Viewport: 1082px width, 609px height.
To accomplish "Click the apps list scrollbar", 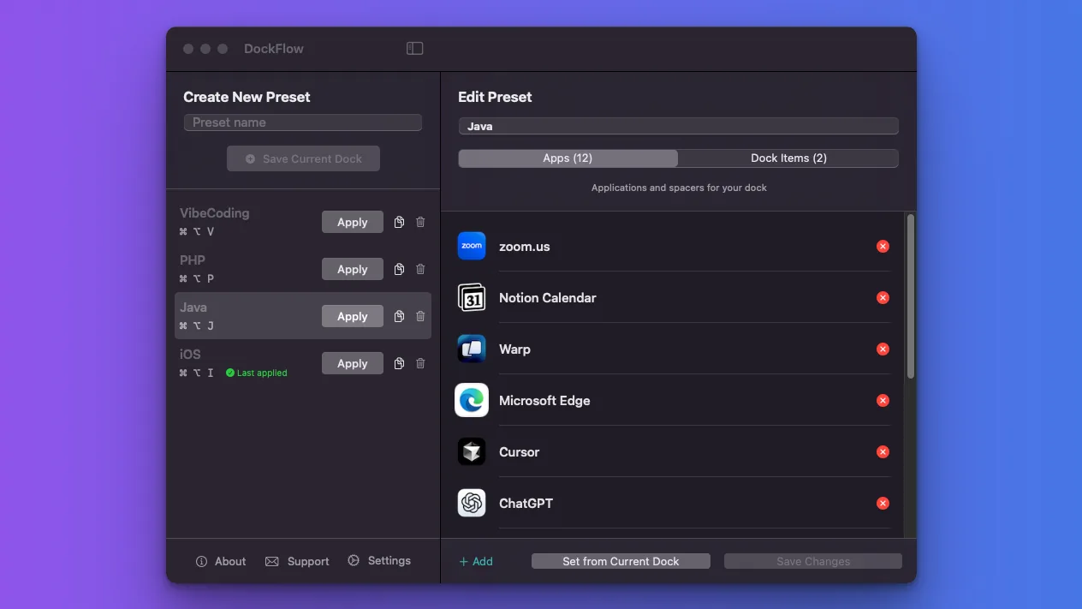I will (x=910, y=296).
